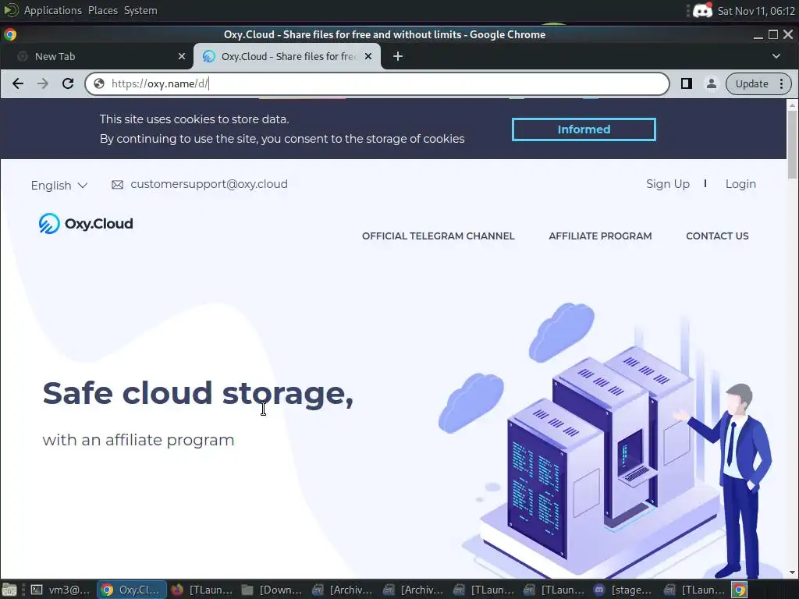Open the Sign Up link
The width and height of the screenshot is (799, 599).
[668, 184]
